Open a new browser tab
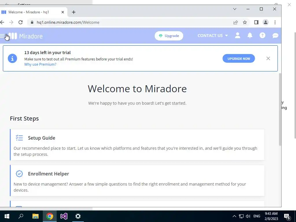This screenshot has height=222, width=296. point(74,12)
